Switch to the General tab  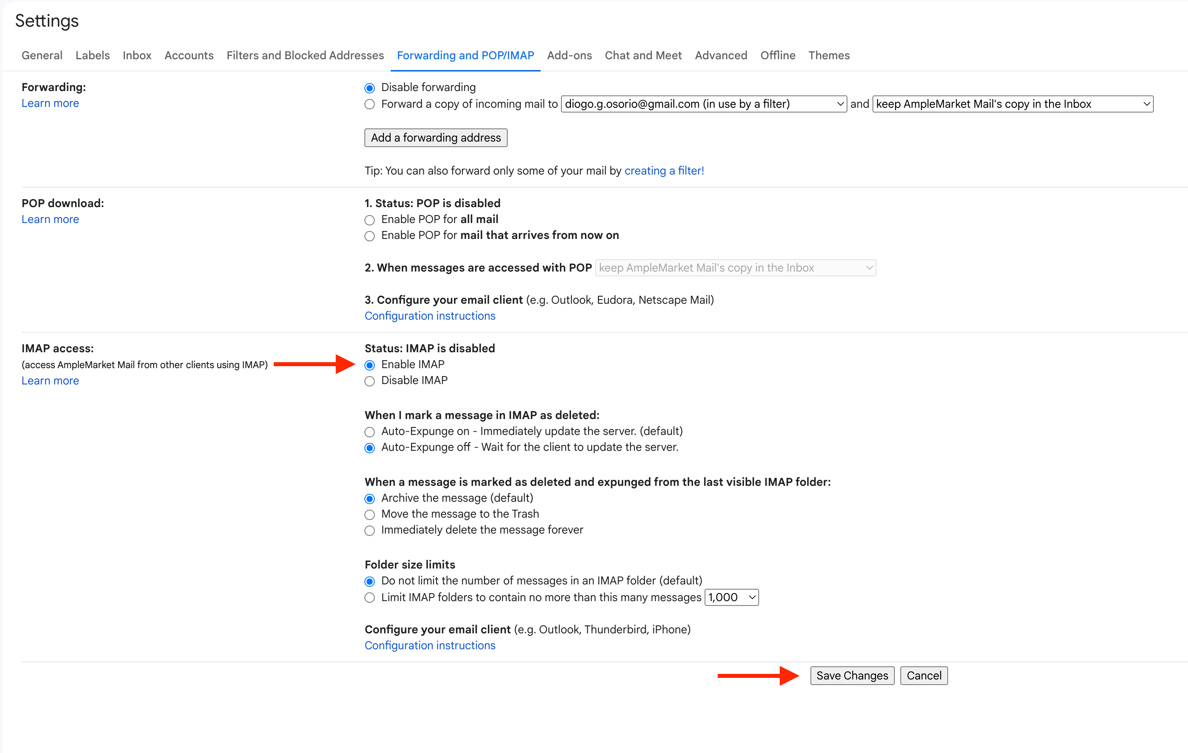(42, 55)
